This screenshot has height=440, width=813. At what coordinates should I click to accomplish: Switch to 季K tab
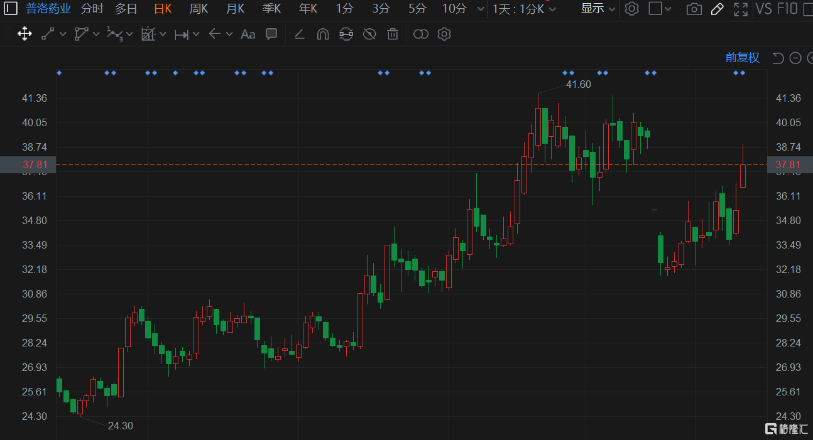pyautogui.click(x=271, y=9)
